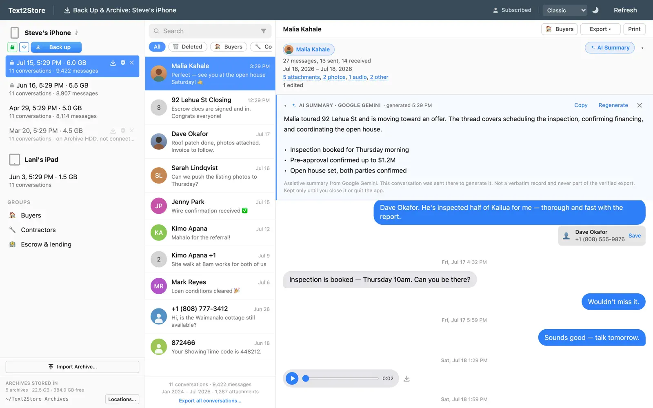Verify the Jul 15 archive with the shield icon
Screen dimensions: 653x408
tap(123, 63)
